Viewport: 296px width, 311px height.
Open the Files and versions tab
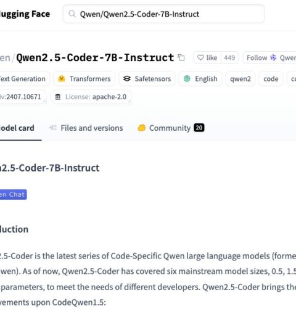point(86,128)
